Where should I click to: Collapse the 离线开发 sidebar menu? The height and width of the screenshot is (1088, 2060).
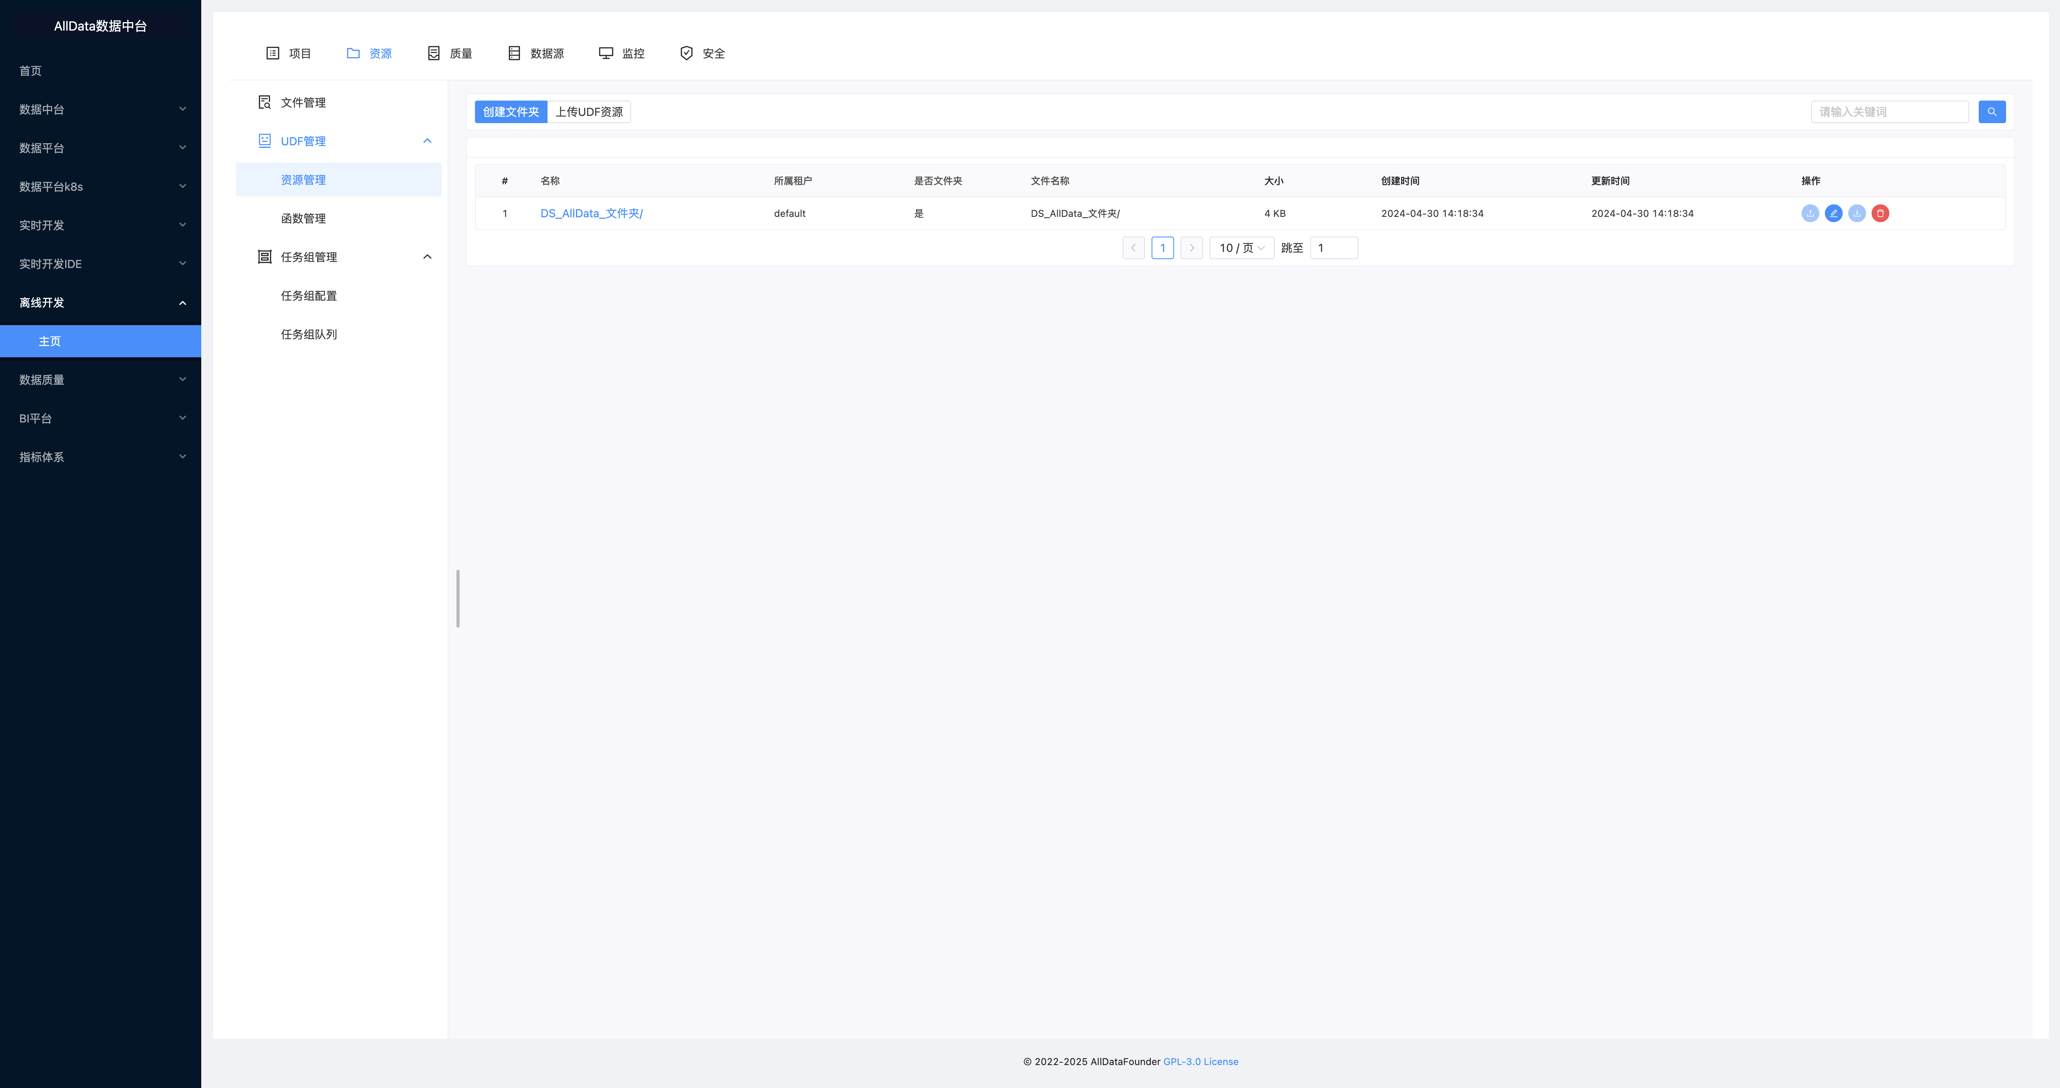(x=101, y=302)
